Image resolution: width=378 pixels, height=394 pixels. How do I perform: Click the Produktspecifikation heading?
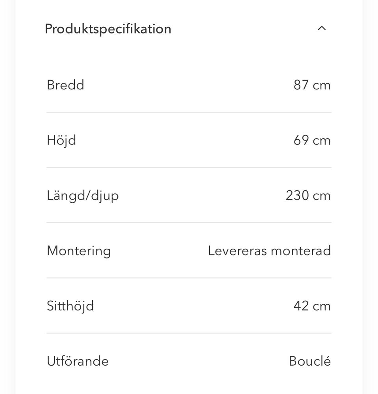pos(108,29)
